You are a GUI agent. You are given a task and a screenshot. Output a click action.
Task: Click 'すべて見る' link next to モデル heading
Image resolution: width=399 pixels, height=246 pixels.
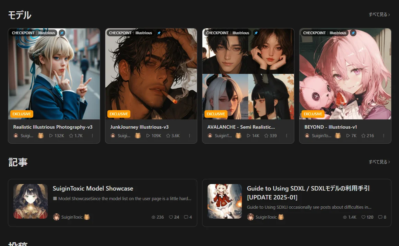(379, 14)
